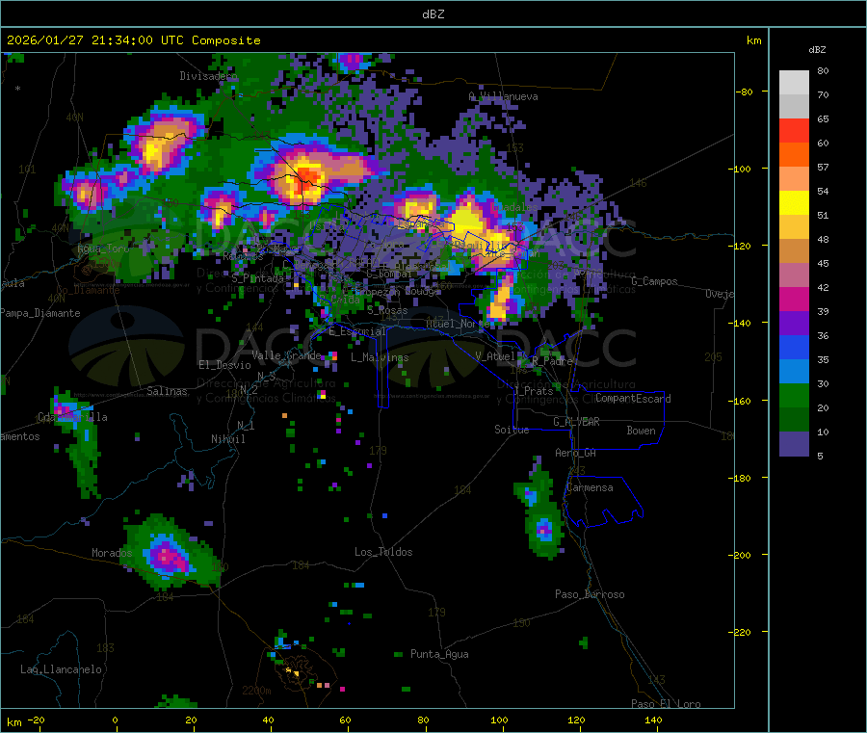Pick the dark green 10-20 dBZ swatch
This screenshot has height=733, width=867.
[794, 420]
